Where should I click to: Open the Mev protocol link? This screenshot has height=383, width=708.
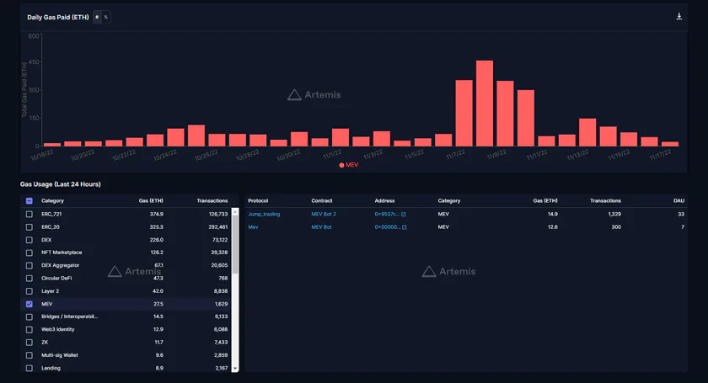pyautogui.click(x=253, y=227)
